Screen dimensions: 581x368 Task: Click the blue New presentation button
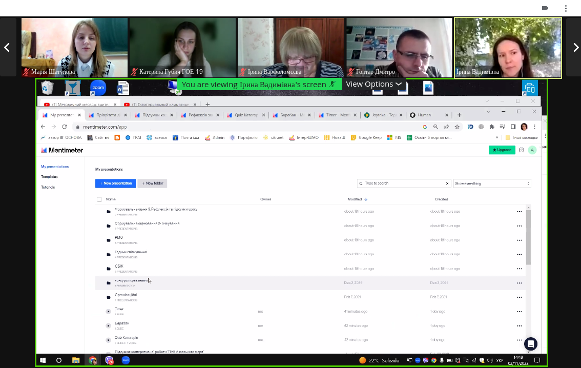point(115,183)
